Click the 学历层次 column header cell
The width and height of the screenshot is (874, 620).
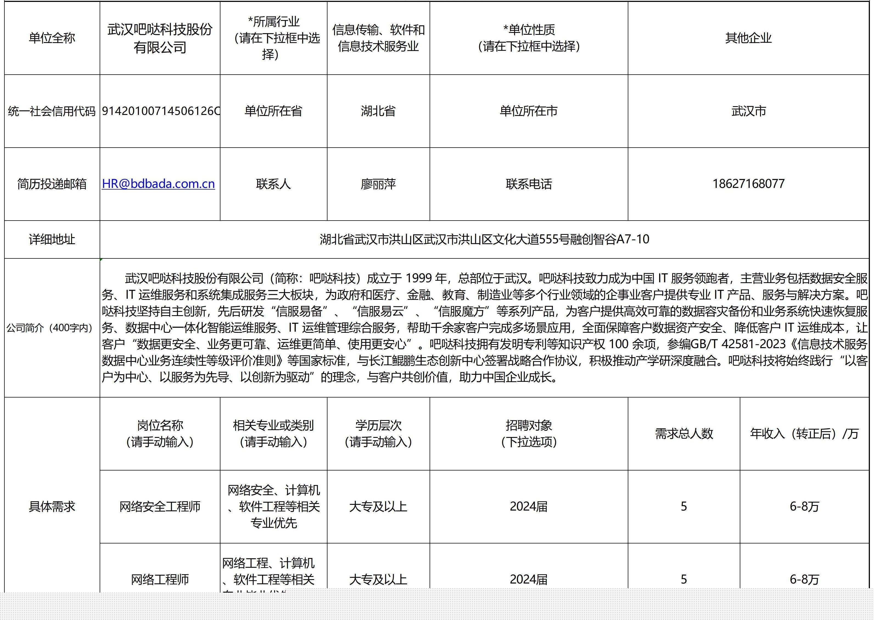coord(378,434)
